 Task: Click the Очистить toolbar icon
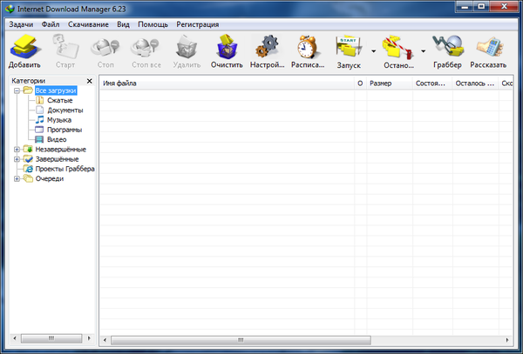(227, 49)
